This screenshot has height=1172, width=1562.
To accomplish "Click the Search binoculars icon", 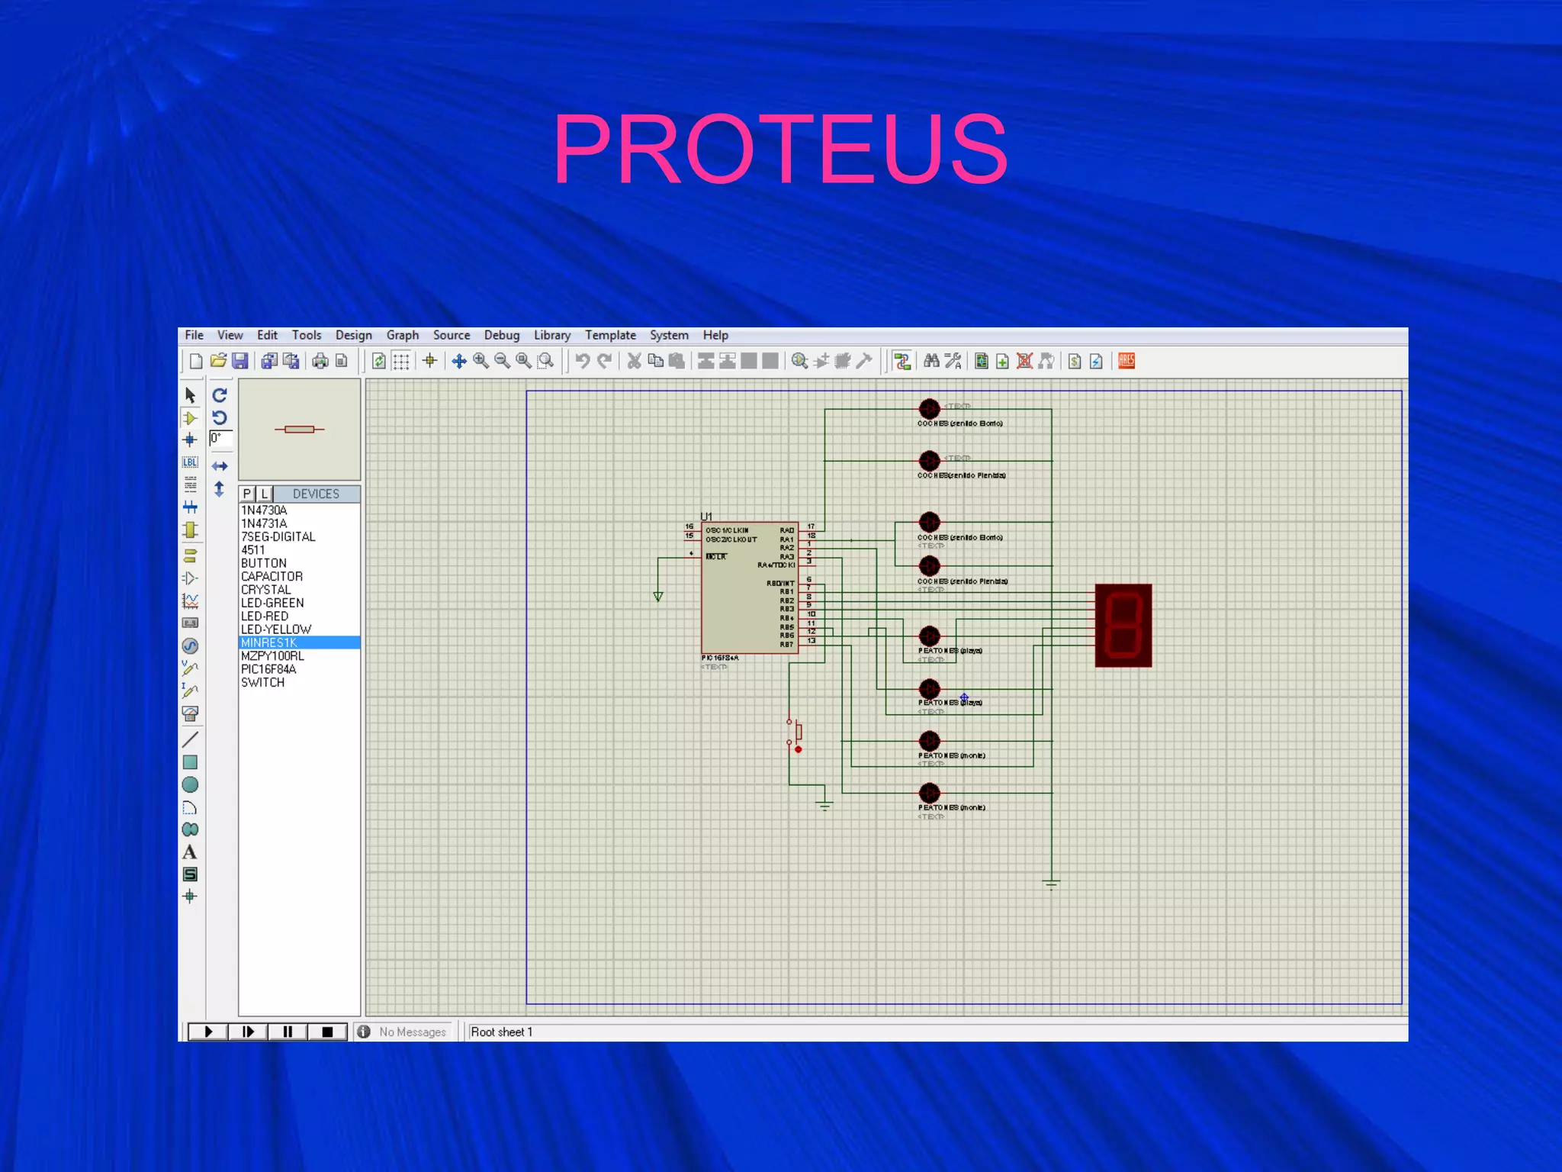I will [931, 361].
